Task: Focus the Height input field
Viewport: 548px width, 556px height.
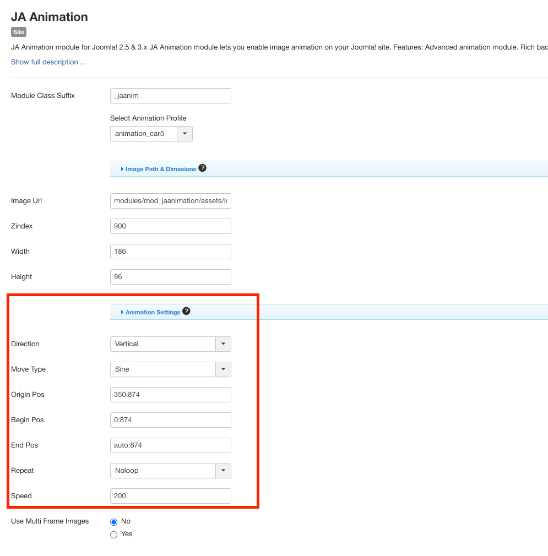Action: [x=170, y=277]
